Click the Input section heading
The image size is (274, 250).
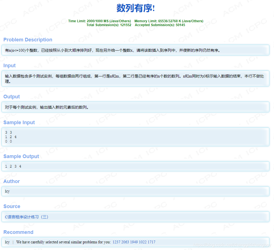(x=9, y=66)
